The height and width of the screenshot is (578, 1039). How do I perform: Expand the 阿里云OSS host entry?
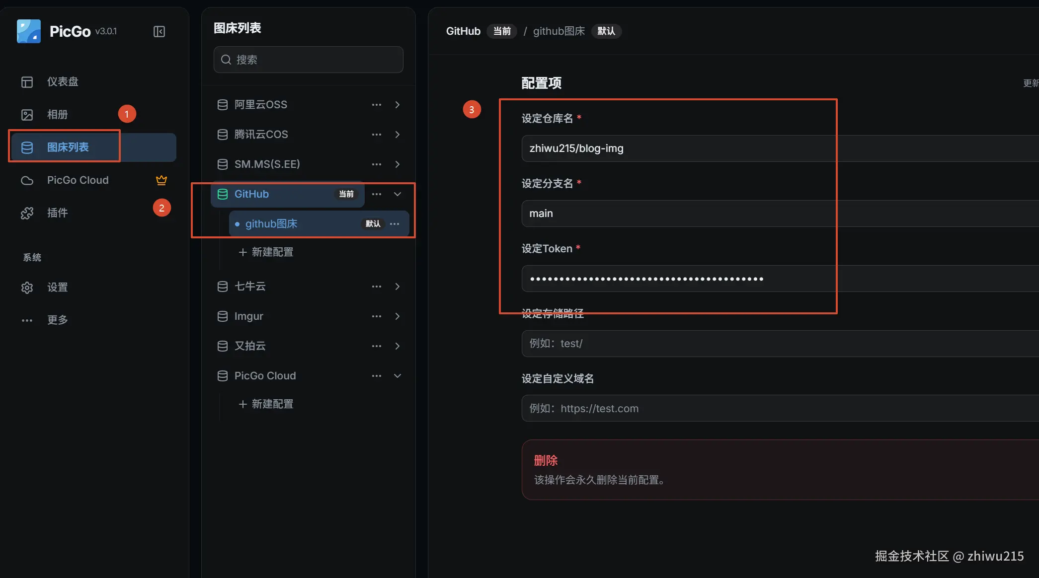(398, 105)
